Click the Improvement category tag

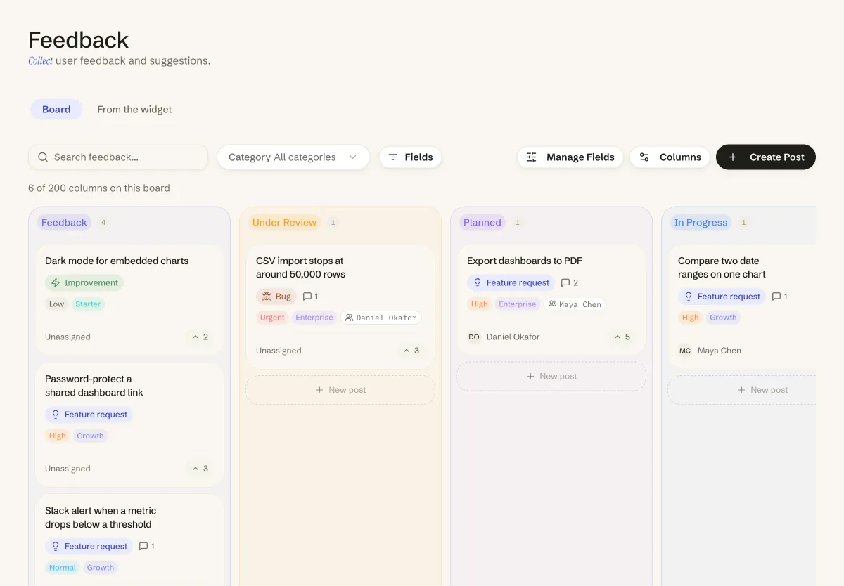84,283
